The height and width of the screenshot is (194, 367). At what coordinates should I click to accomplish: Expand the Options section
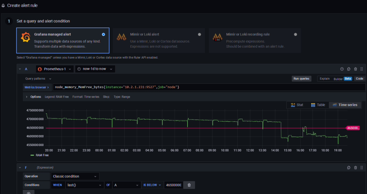(x=33, y=97)
